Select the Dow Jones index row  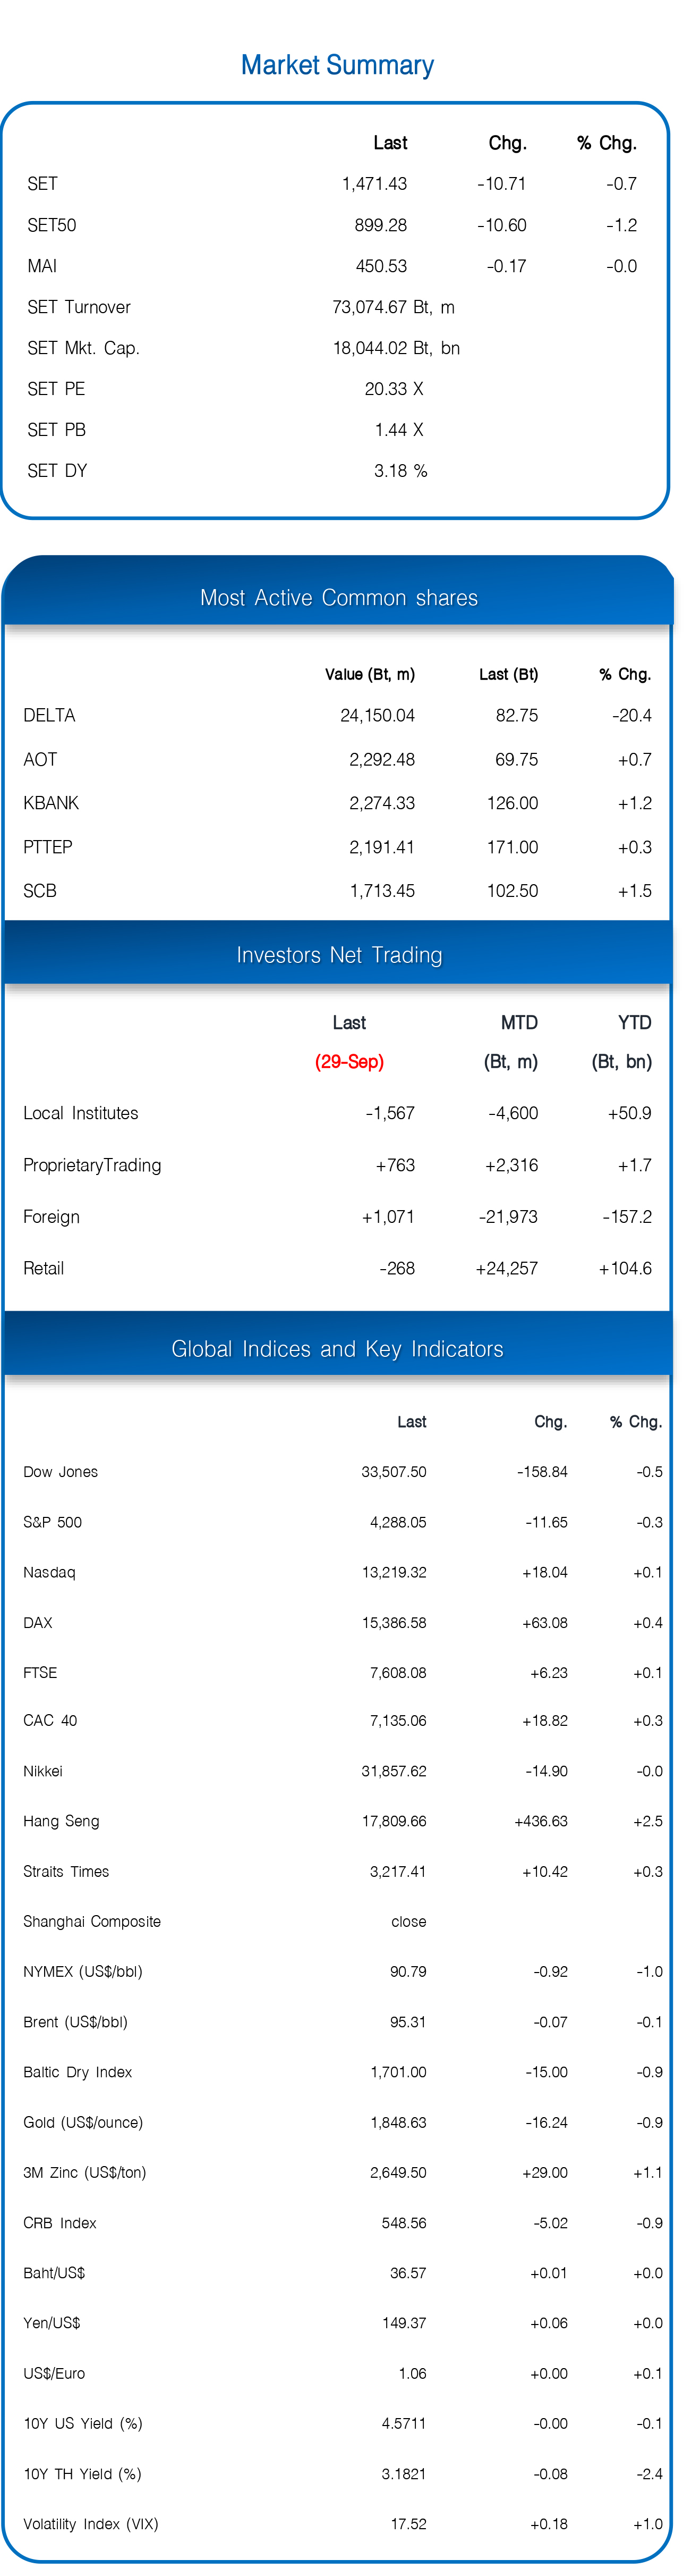[x=343, y=1471]
